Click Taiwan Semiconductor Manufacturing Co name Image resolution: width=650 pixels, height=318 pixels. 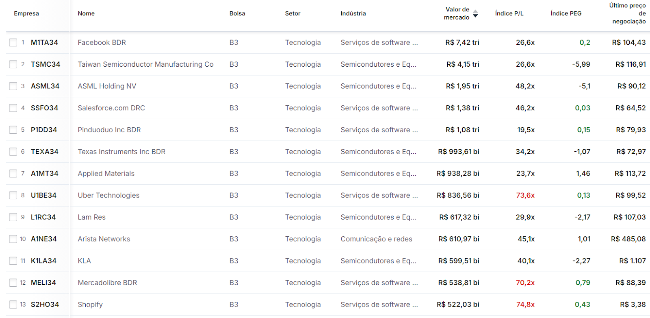145,64
